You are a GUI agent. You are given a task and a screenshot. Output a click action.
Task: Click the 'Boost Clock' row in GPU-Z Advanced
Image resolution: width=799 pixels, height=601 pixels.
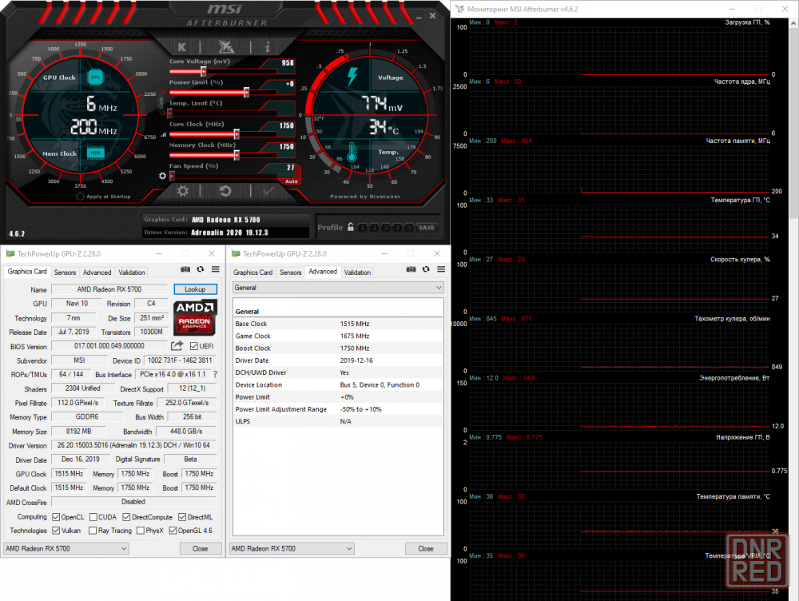(338, 348)
